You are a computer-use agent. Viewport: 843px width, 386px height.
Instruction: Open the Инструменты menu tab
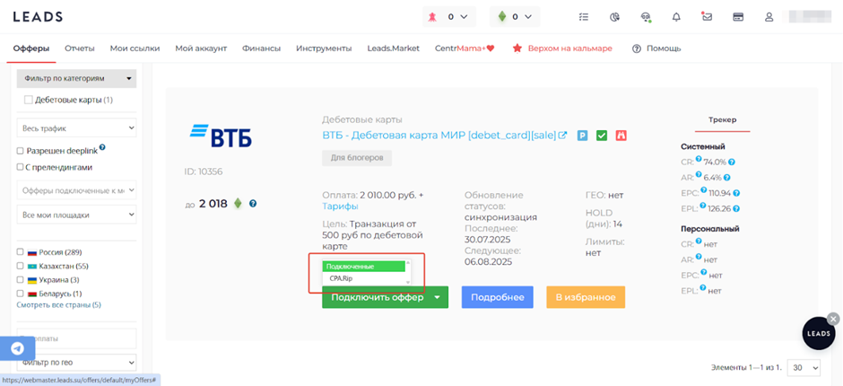pyautogui.click(x=324, y=48)
